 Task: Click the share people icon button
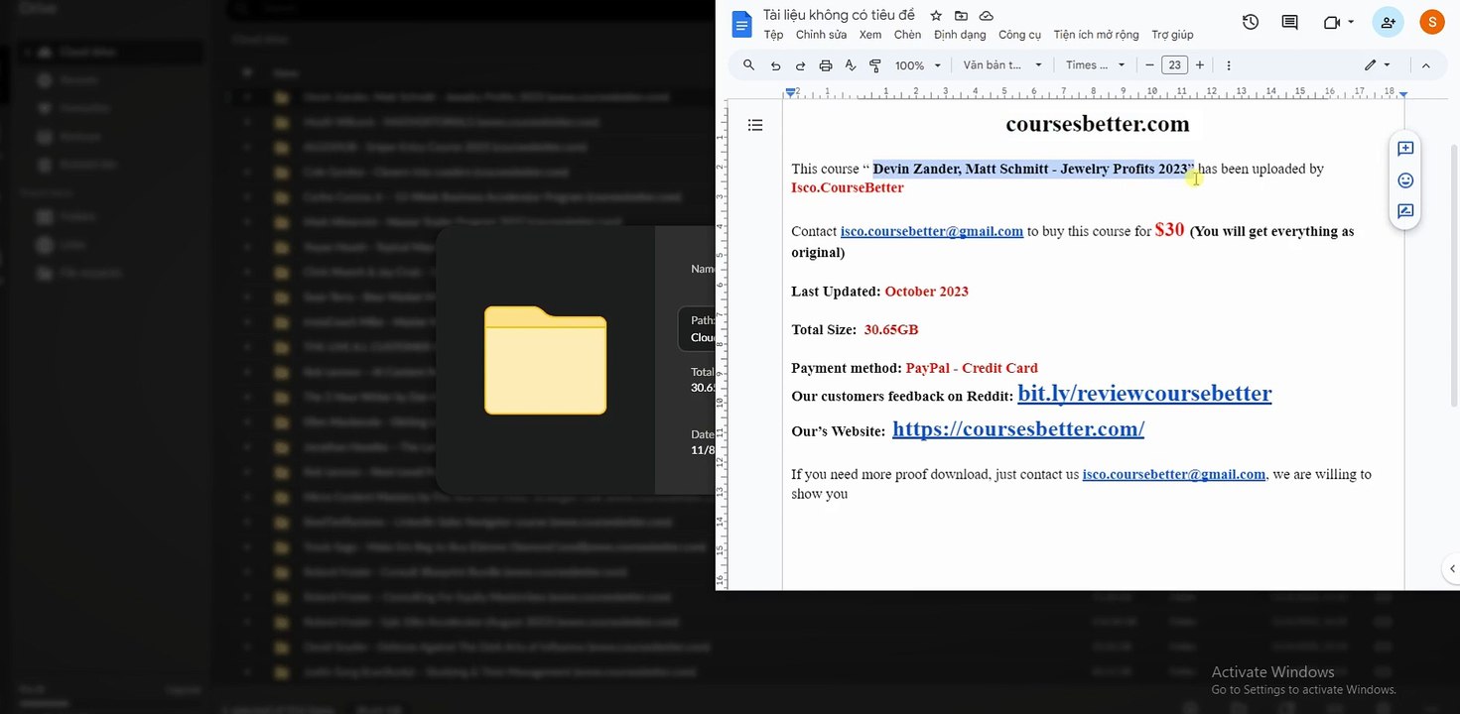pyautogui.click(x=1388, y=22)
